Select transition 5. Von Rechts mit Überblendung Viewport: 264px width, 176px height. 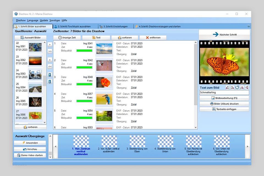tap(193, 145)
